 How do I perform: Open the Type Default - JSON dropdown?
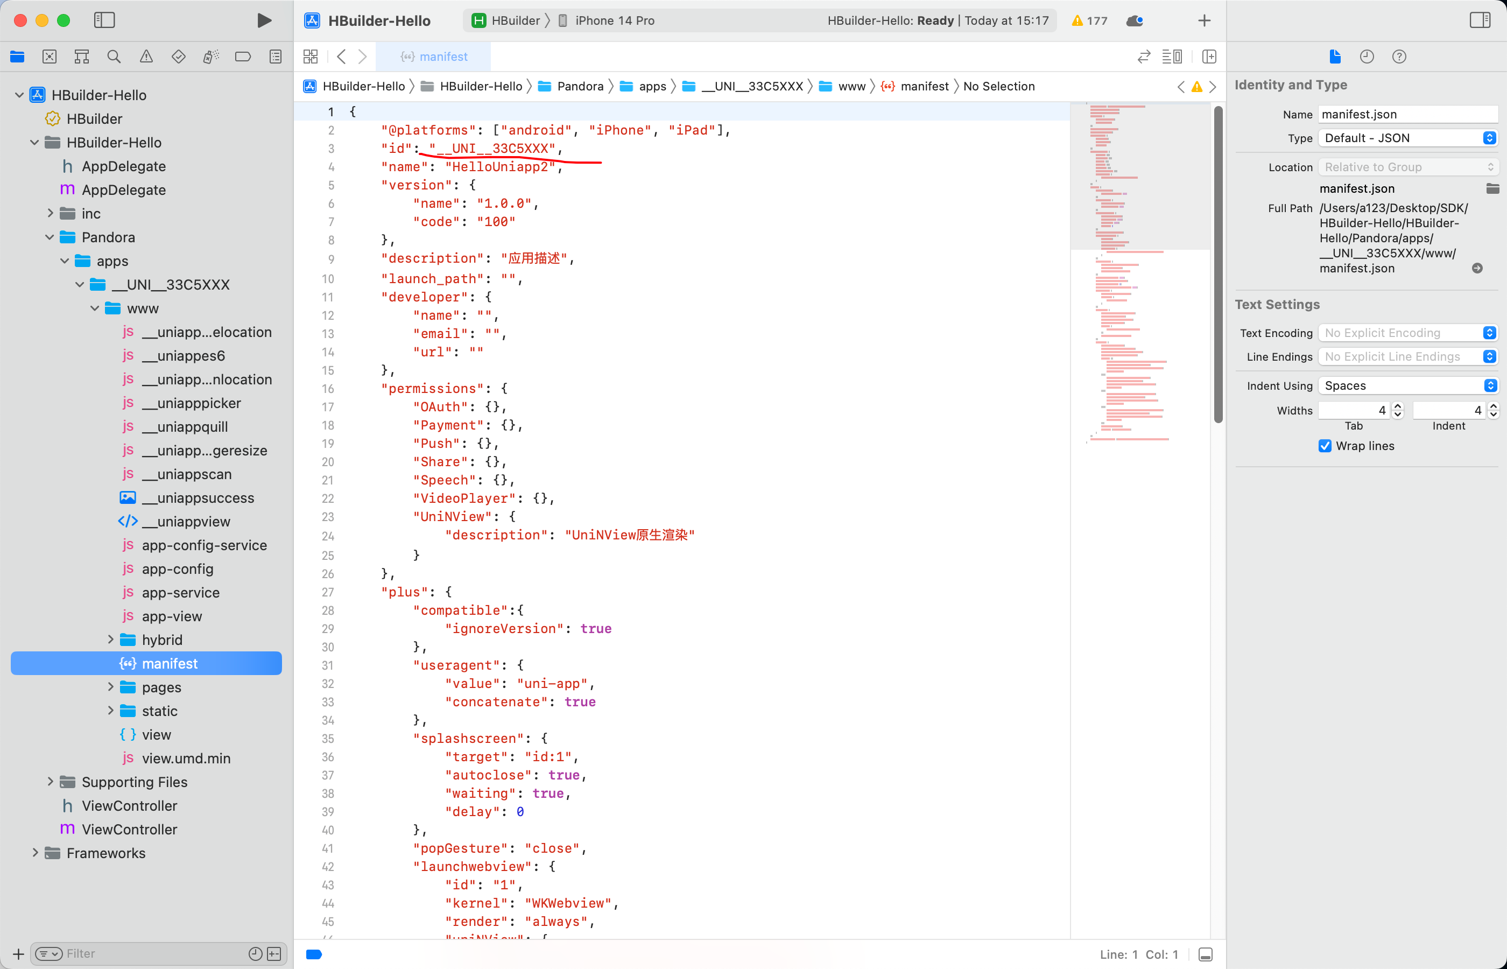(x=1407, y=138)
